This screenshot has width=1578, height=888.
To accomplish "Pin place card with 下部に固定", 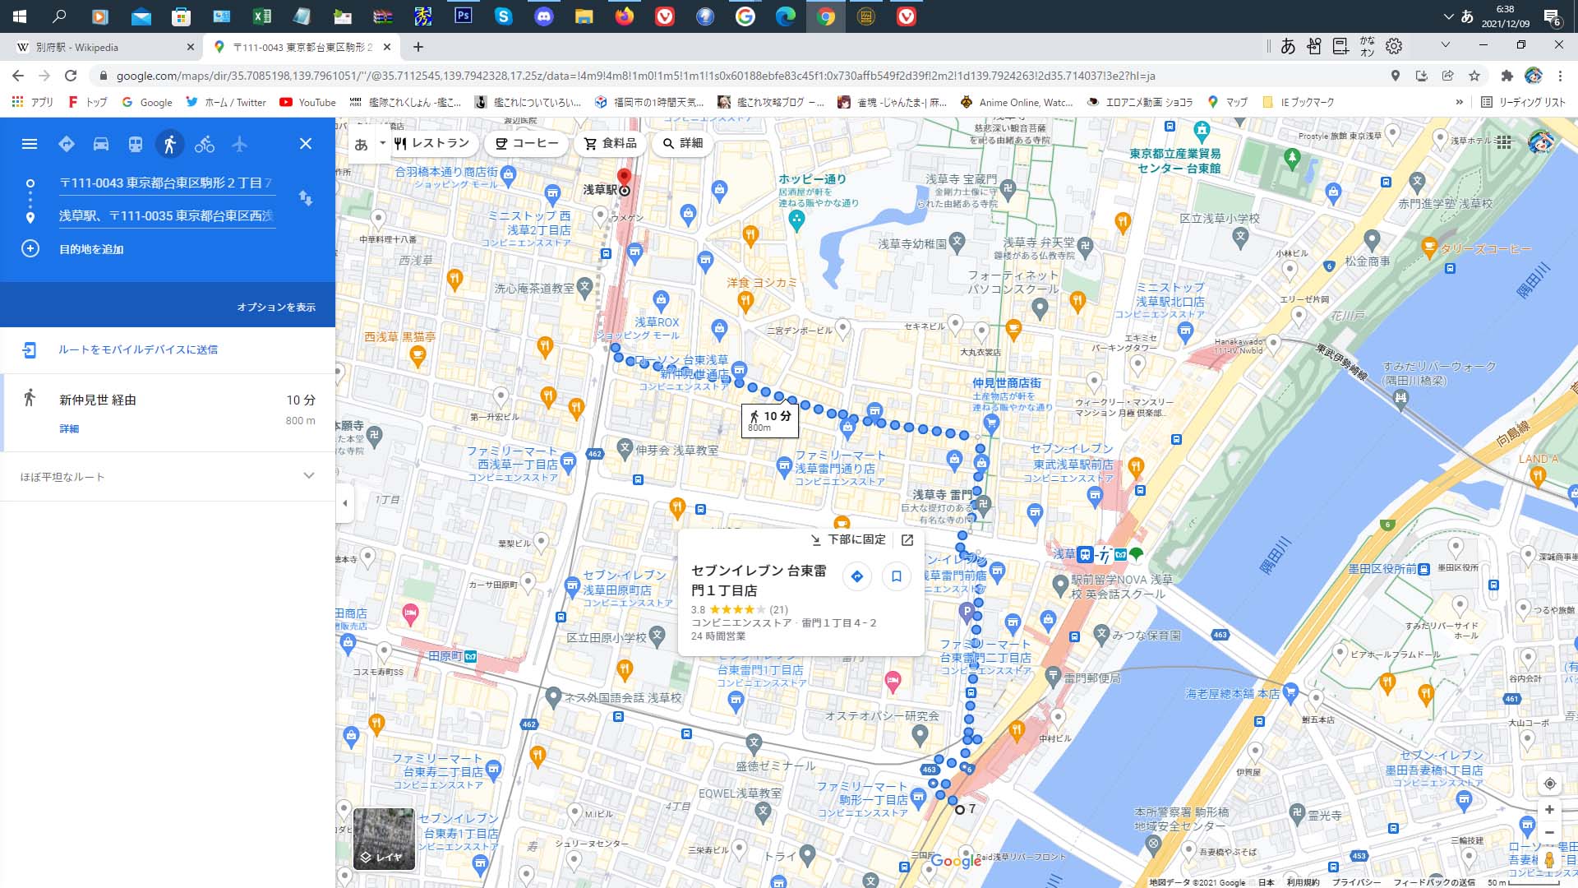I will click(x=848, y=539).
